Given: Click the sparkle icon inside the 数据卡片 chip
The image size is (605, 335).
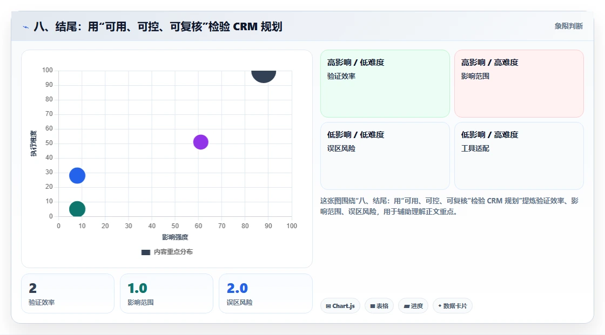Looking at the screenshot, I should [x=440, y=306].
